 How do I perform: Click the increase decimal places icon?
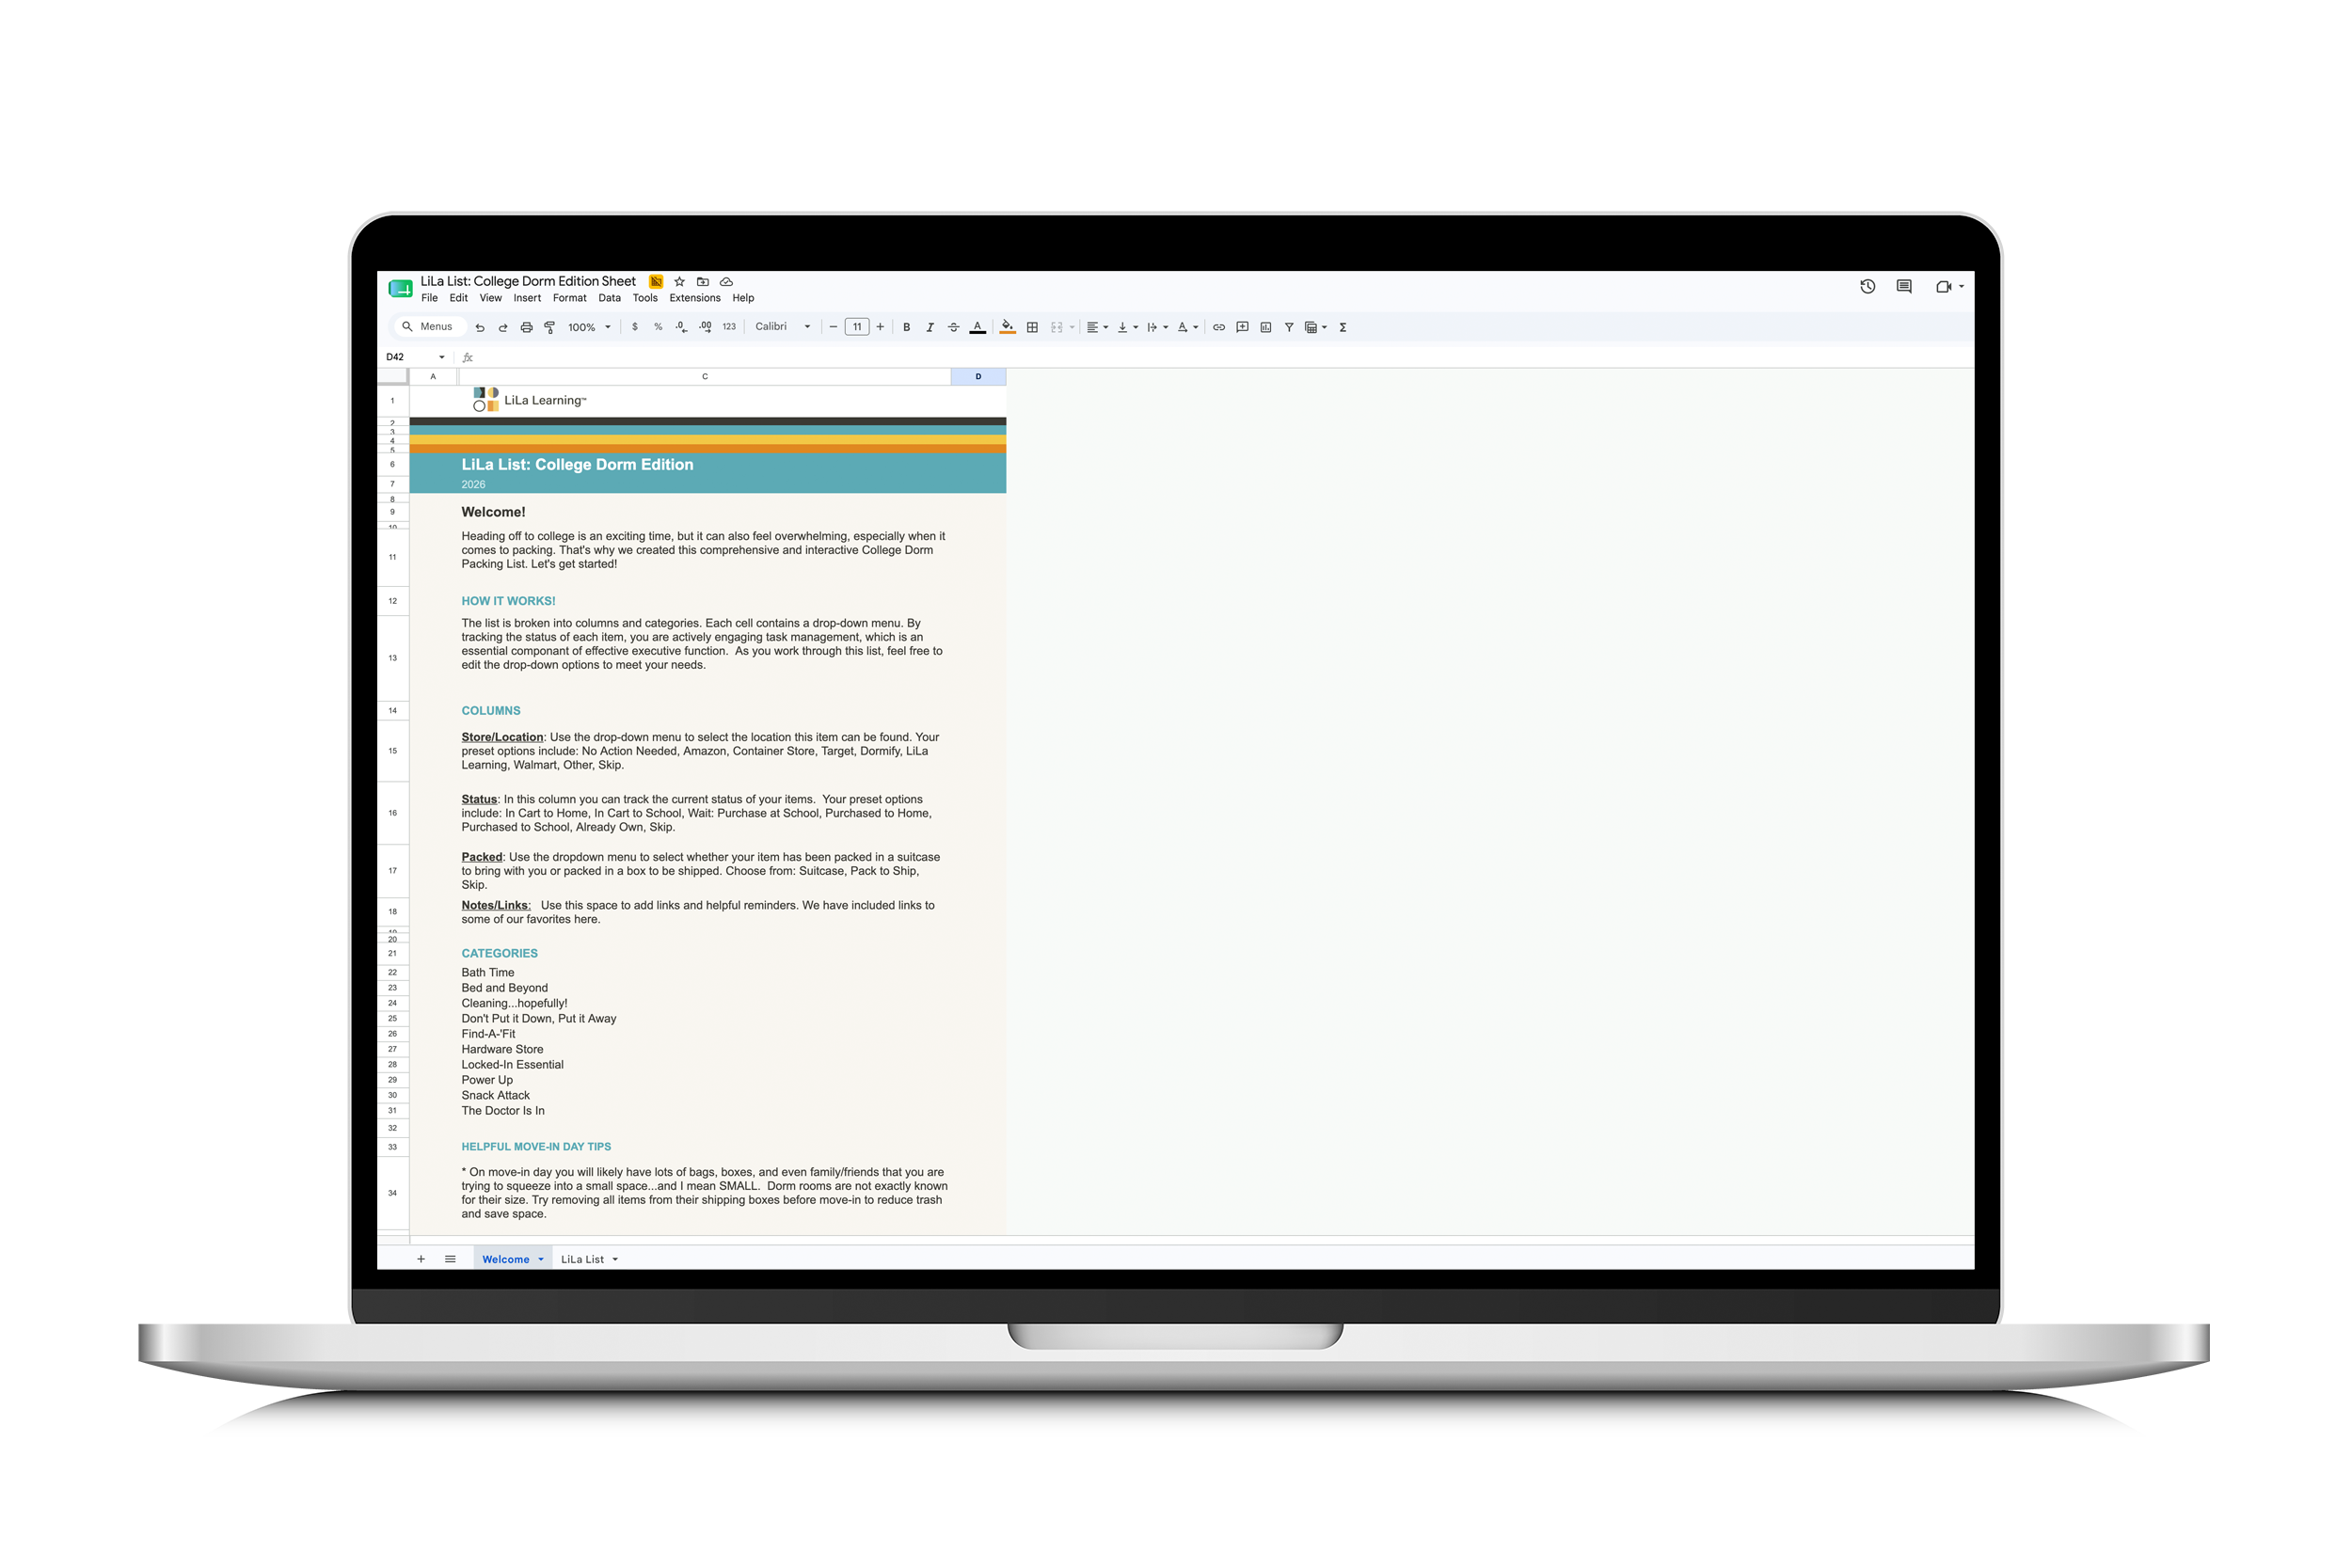coord(705,327)
